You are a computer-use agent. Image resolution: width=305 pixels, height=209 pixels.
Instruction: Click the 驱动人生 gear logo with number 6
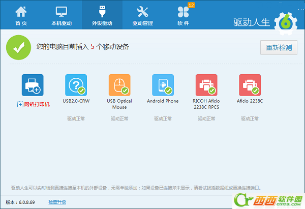click(286, 24)
